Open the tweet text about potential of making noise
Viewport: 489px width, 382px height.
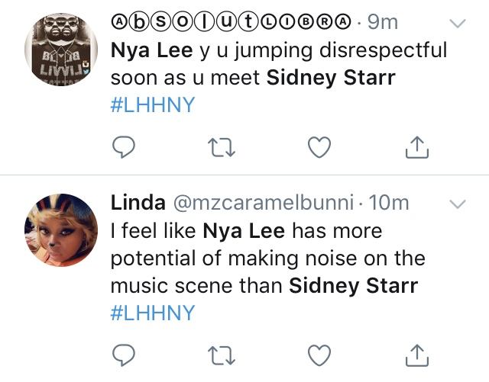[x=268, y=258]
